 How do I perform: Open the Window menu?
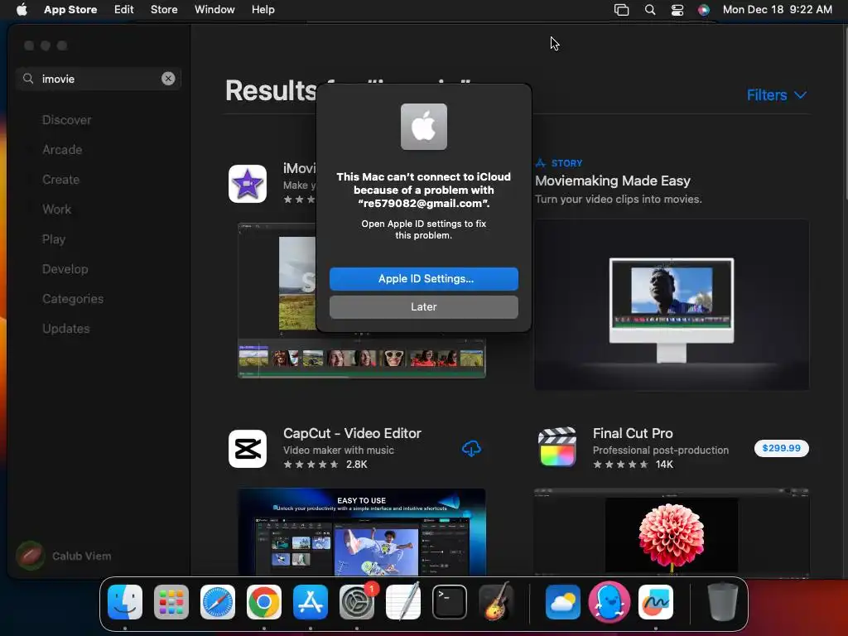(x=214, y=9)
